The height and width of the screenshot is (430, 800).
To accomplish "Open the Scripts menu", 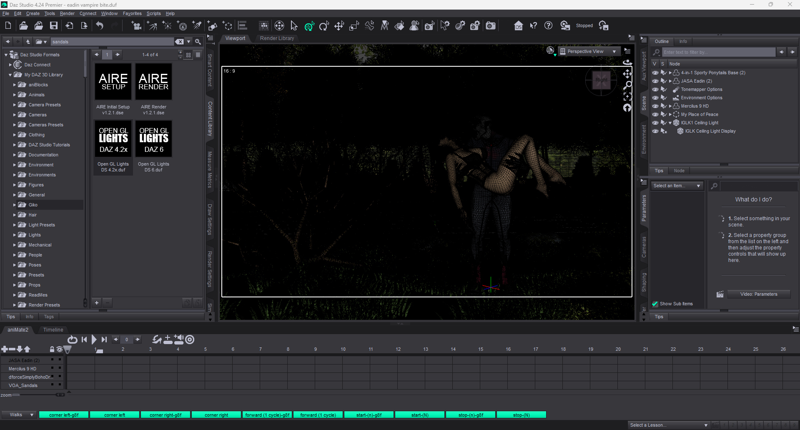I will tap(153, 13).
